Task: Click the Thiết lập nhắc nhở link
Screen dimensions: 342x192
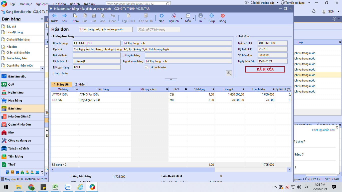Action: coord(323,130)
